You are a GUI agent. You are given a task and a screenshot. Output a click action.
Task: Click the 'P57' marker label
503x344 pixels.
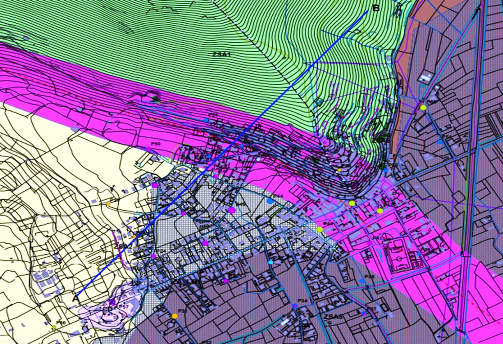pyautogui.click(x=124, y=307)
